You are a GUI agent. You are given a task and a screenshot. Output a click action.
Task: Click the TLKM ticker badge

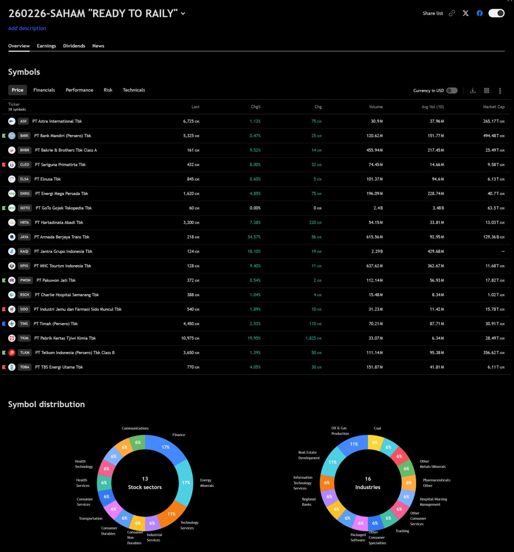click(25, 353)
